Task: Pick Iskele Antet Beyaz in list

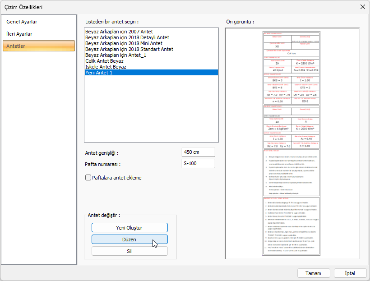Action: pos(106,67)
